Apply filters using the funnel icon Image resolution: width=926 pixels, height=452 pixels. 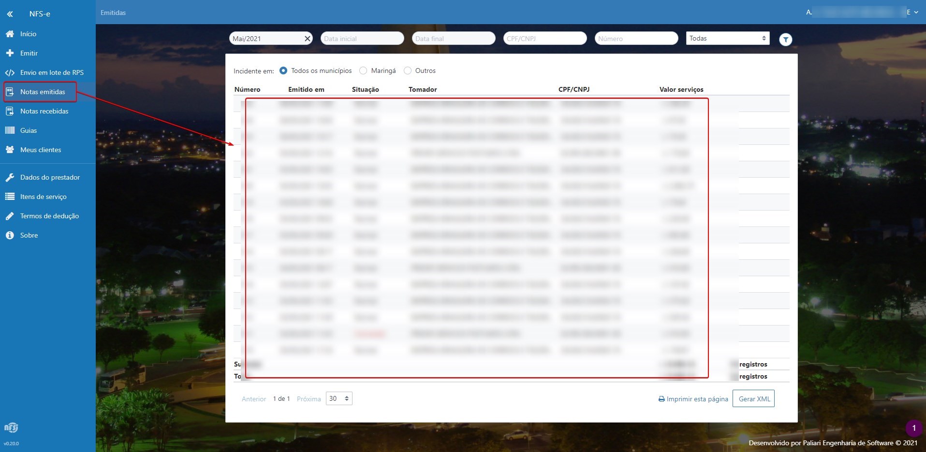(786, 40)
